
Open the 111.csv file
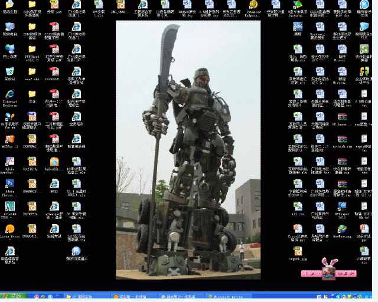298,209
